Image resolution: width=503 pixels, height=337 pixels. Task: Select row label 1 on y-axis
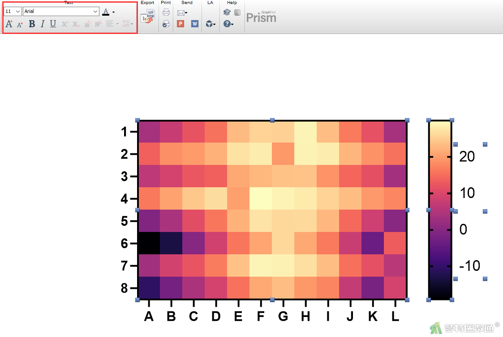coord(125,131)
